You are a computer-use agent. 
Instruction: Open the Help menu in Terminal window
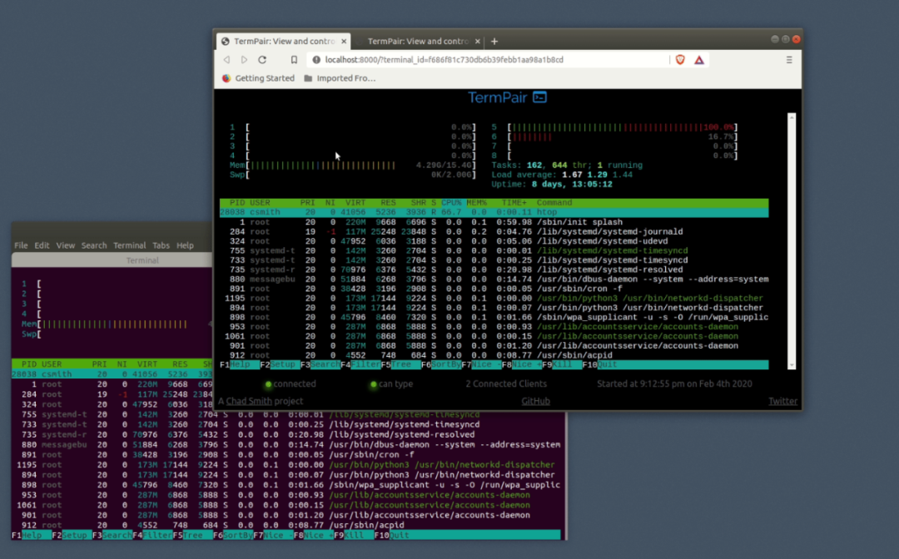185,245
